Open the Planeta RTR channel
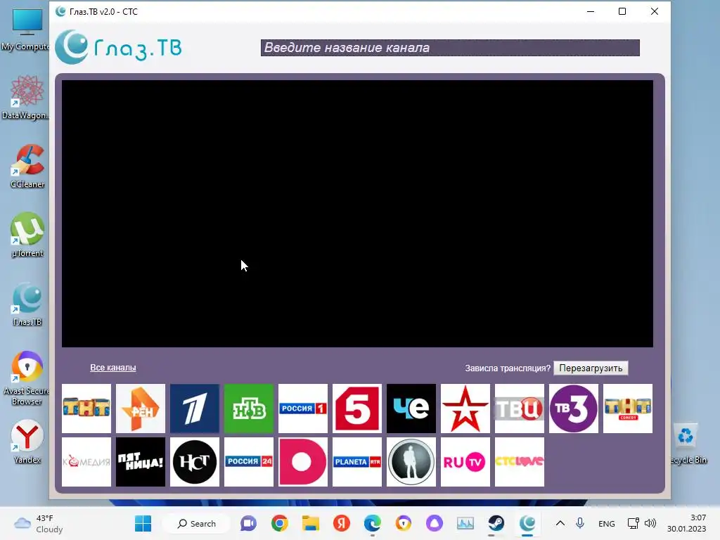 pos(357,462)
